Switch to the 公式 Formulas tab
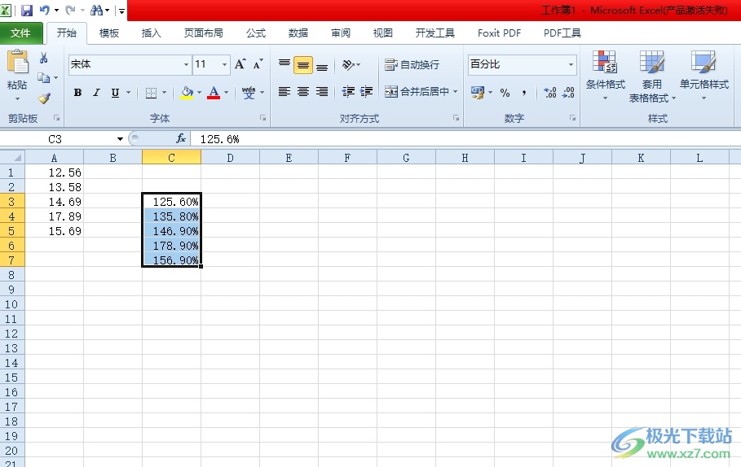Screen dimensions: 741x467 point(256,33)
